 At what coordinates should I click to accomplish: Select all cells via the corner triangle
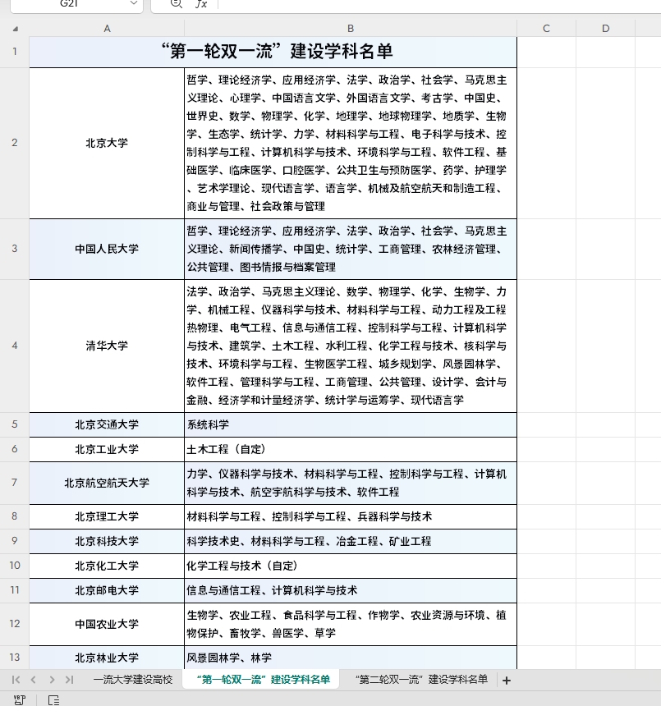click(14, 28)
